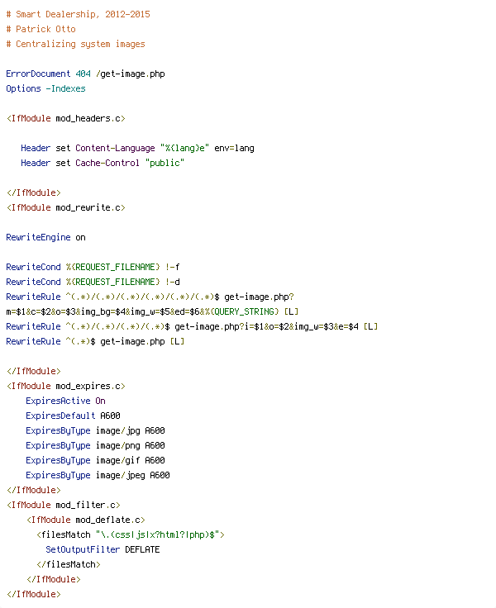Image resolution: width=496 pixels, height=608 pixels.
Task: Click the '</filesMatch>' closing tag
Action: (x=69, y=564)
